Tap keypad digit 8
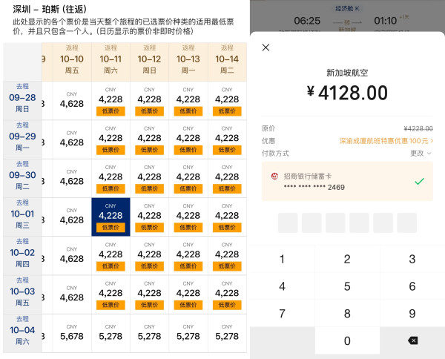Screen dimensions: 445x359 tap(347, 313)
